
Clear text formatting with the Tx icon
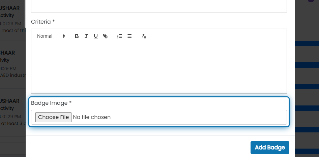(x=144, y=36)
